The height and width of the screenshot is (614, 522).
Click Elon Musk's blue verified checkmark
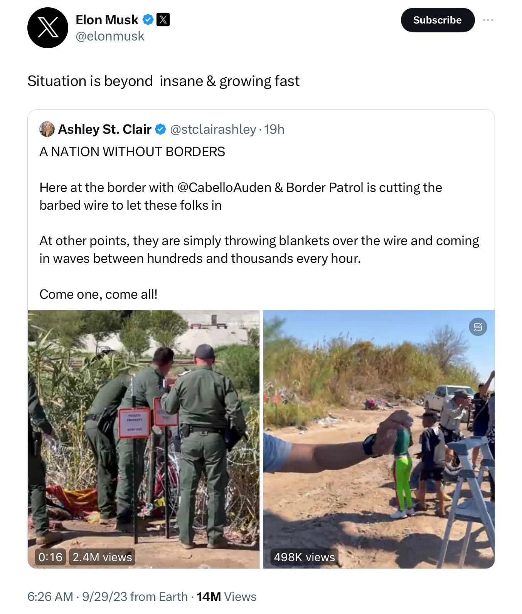coord(148,20)
